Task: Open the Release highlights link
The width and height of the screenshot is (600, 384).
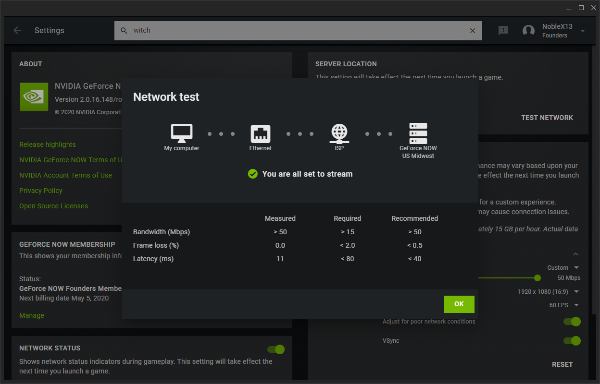Action: (48, 144)
